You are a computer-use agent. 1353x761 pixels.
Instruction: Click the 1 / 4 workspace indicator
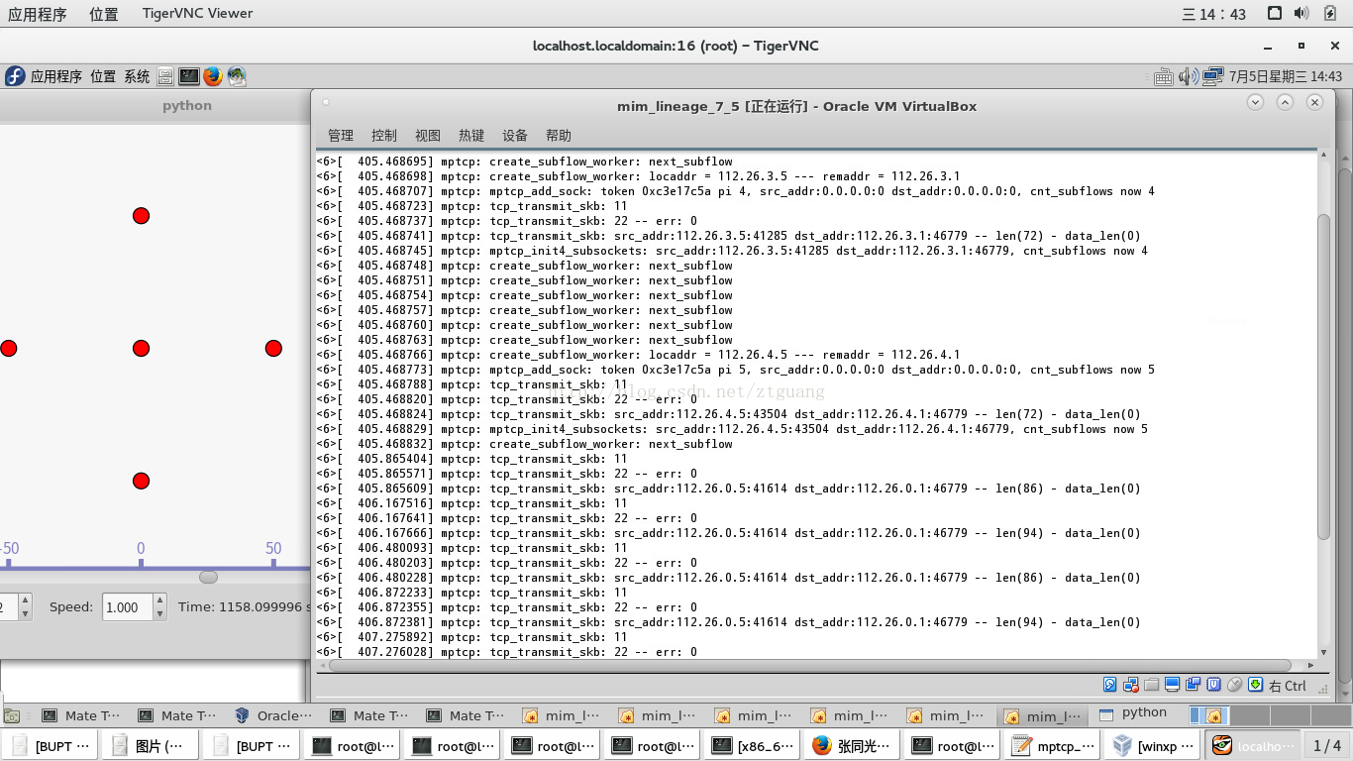click(x=1327, y=745)
